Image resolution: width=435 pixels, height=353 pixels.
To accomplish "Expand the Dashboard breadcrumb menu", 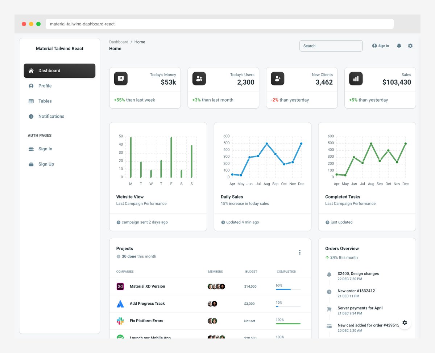I will pos(119,42).
